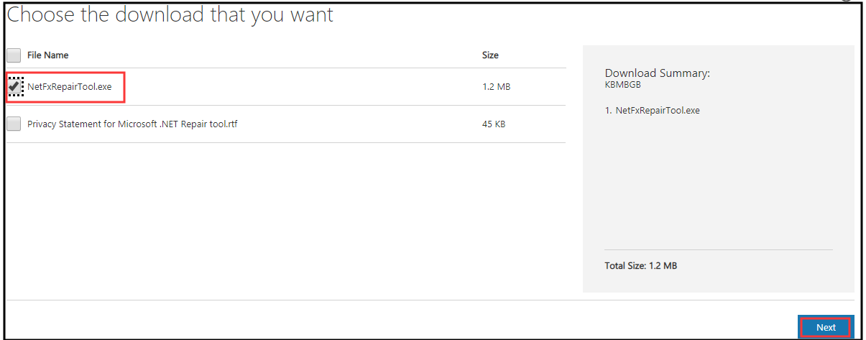866x340 pixels.
Task: Select summary entry 1. NetFxRepairTool.exe
Action: [x=652, y=111]
